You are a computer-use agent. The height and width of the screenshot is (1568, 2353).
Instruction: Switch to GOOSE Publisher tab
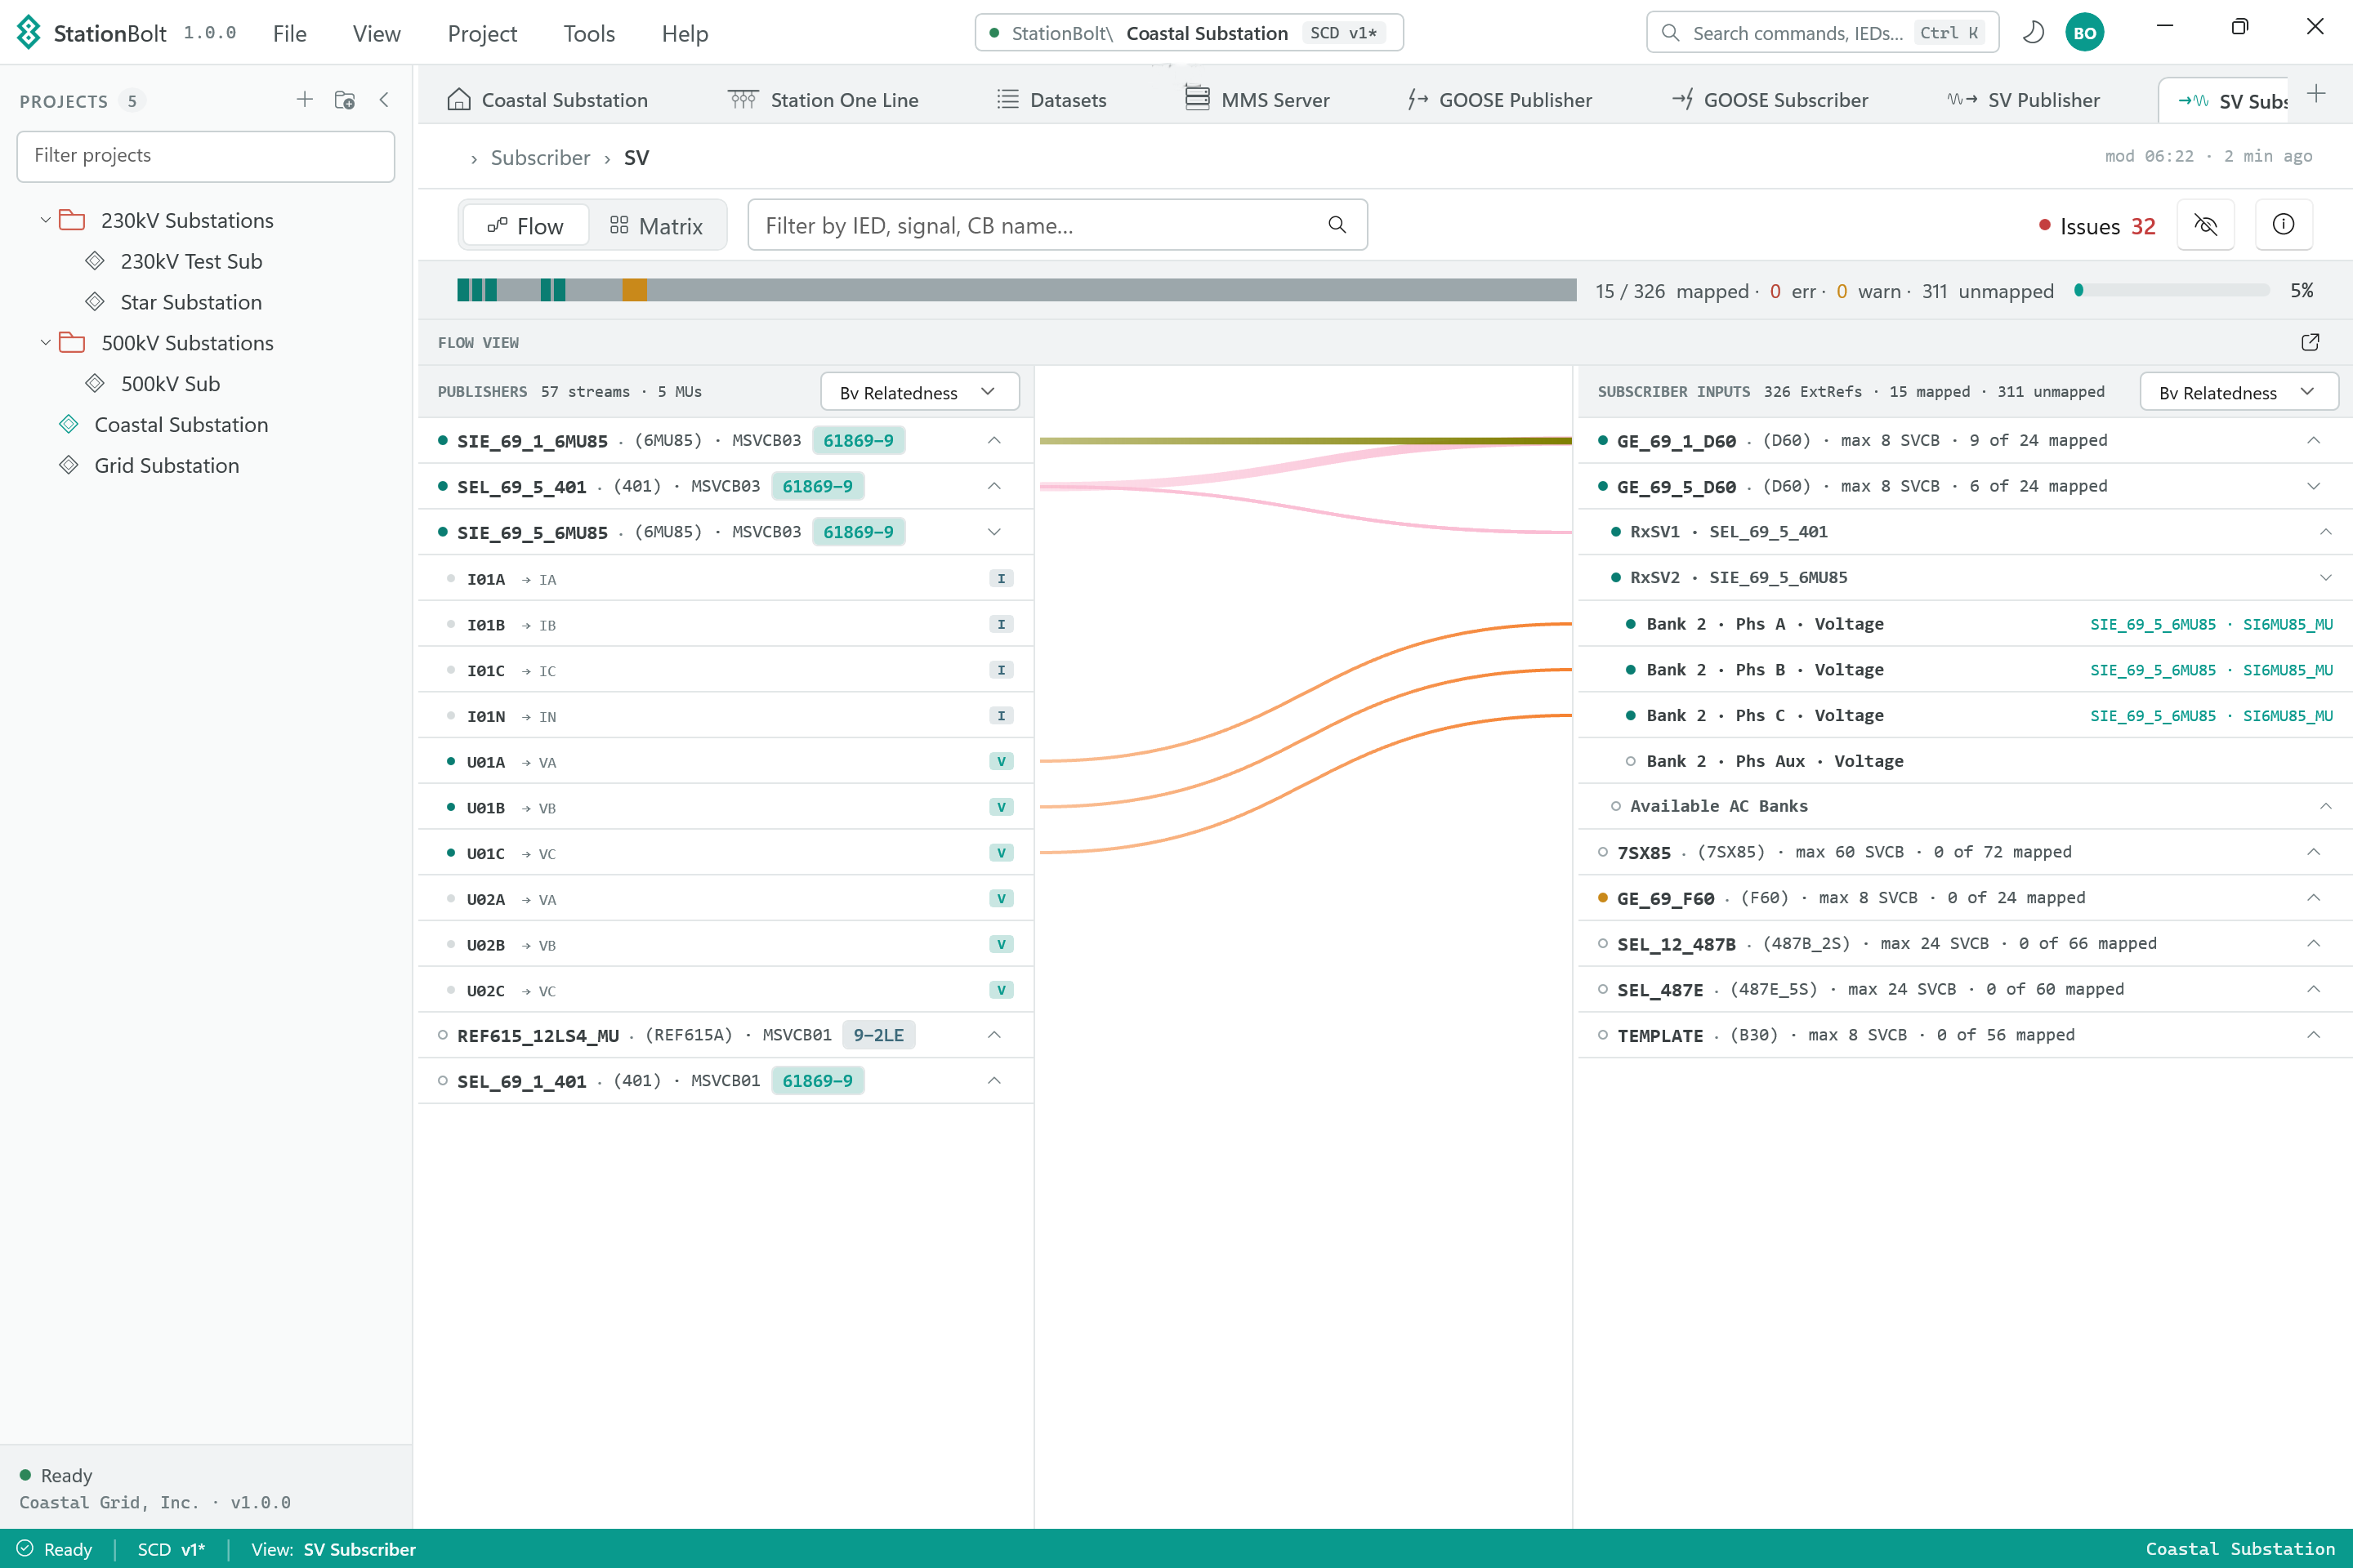1501,100
